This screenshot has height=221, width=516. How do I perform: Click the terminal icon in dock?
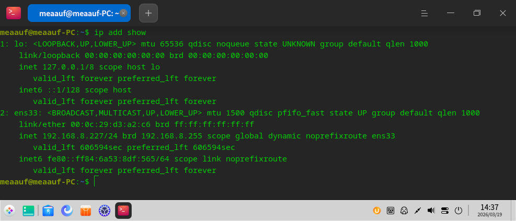123,211
